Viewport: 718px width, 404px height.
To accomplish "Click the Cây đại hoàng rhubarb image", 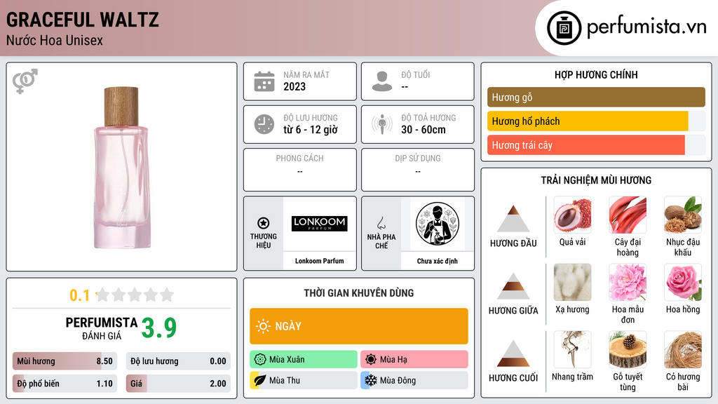I will (628, 215).
